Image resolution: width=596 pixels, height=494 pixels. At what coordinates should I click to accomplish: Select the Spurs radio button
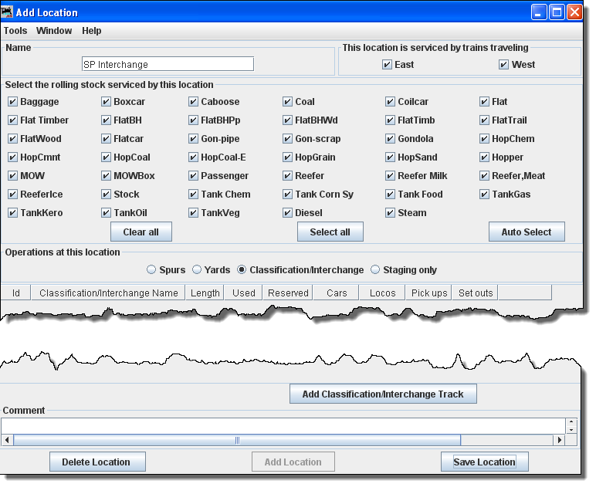(151, 270)
